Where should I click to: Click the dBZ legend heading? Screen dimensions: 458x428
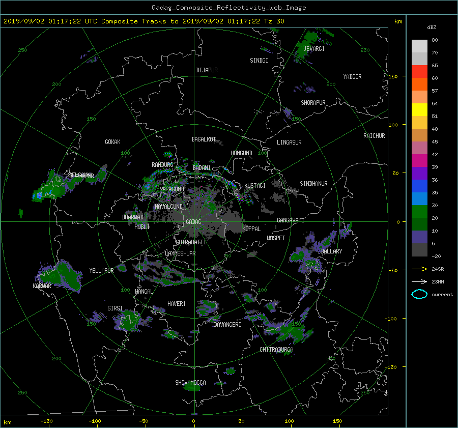click(432, 27)
